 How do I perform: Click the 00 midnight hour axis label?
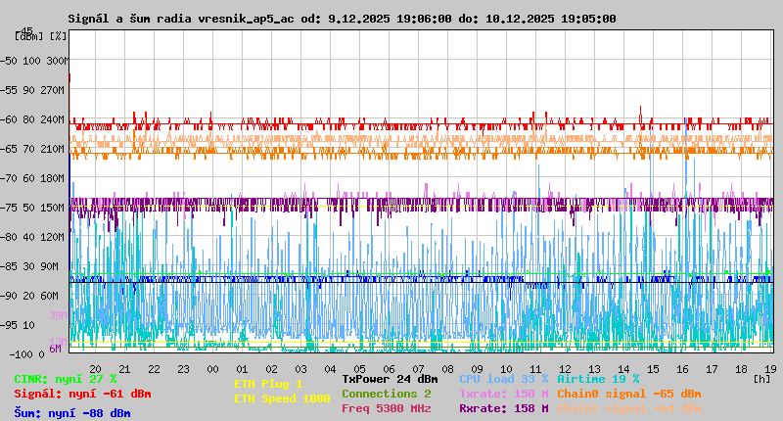coord(212,368)
